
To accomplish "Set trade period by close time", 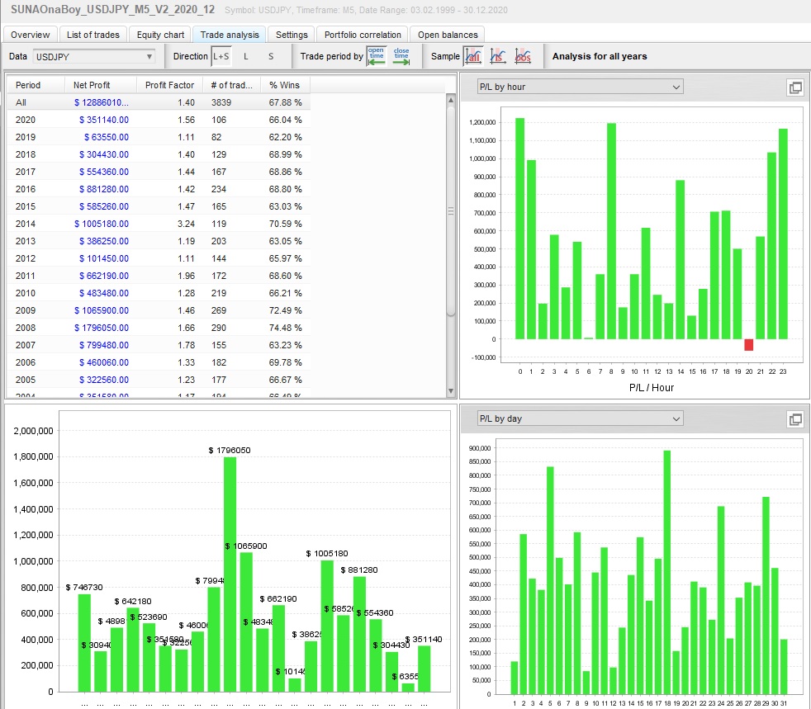I will (x=401, y=56).
